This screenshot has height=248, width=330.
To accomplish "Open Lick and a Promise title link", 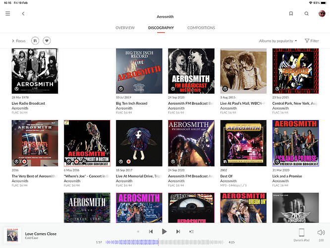I will 287,176.
